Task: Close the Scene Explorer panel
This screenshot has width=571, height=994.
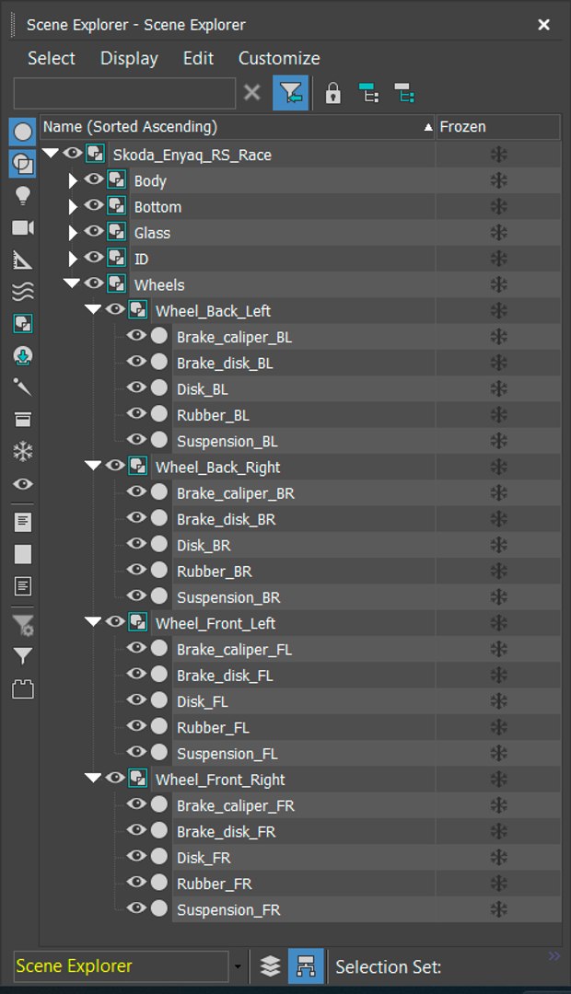Action: pos(543,25)
